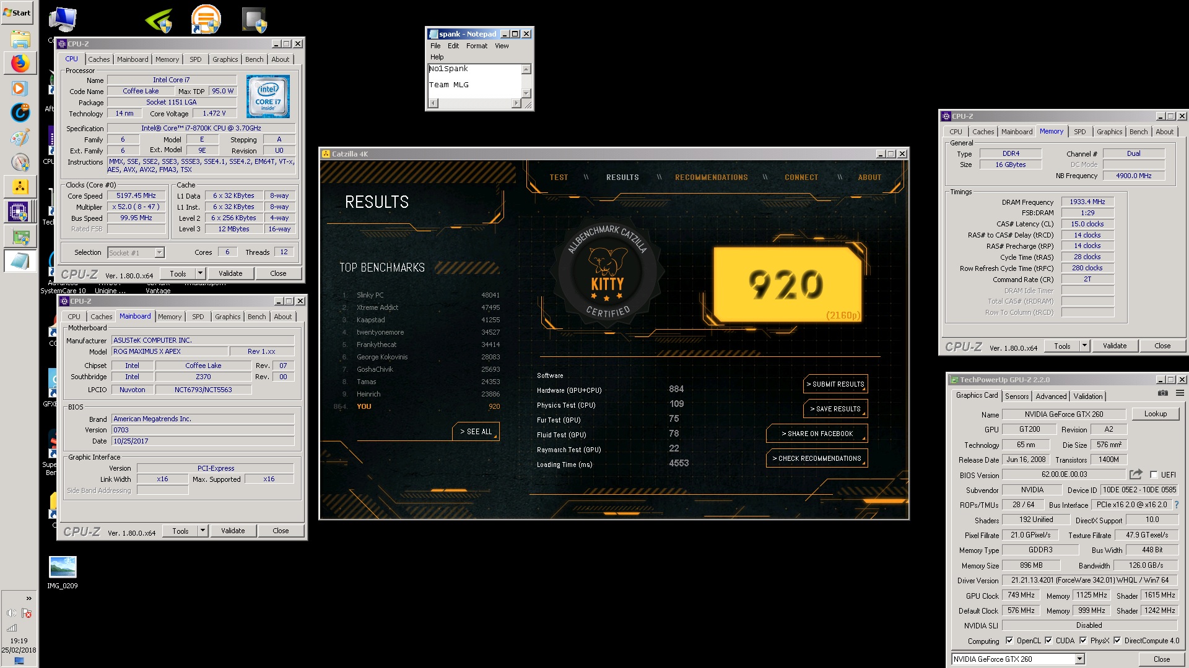Open RECOMMENDATIONS section in Catzilla
The width and height of the screenshot is (1189, 668).
[712, 178]
